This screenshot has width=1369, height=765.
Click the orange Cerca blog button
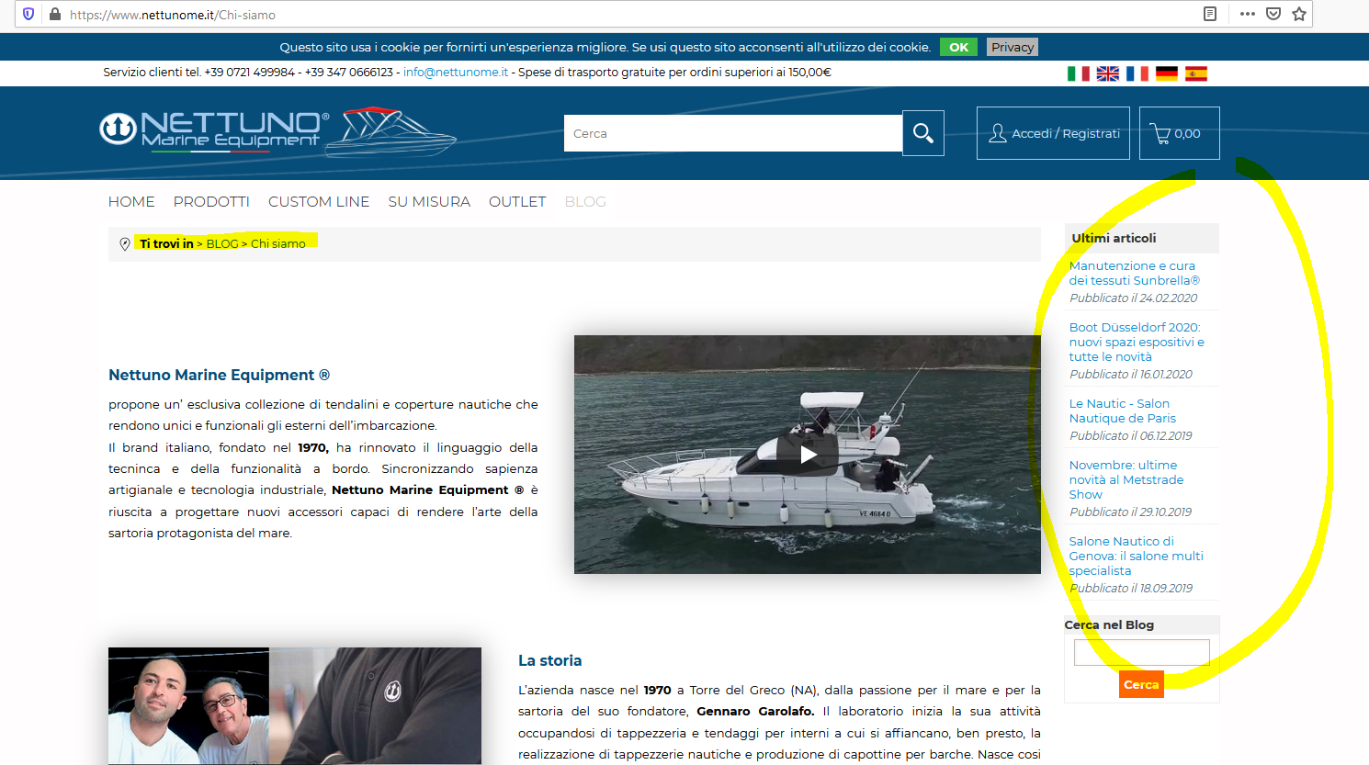pos(1141,685)
